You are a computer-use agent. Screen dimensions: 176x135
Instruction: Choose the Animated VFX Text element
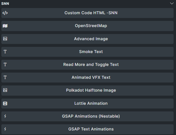coord(87,77)
